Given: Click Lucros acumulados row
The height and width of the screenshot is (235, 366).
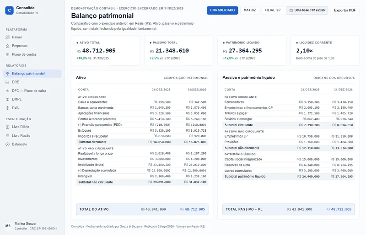Looking at the screenshot, I should tap(289, 171).
